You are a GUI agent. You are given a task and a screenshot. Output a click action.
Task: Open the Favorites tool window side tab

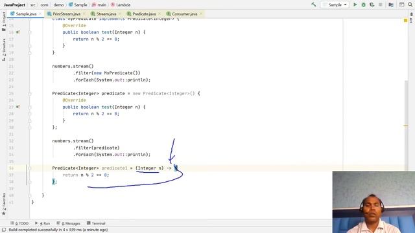tap(4, 204)
